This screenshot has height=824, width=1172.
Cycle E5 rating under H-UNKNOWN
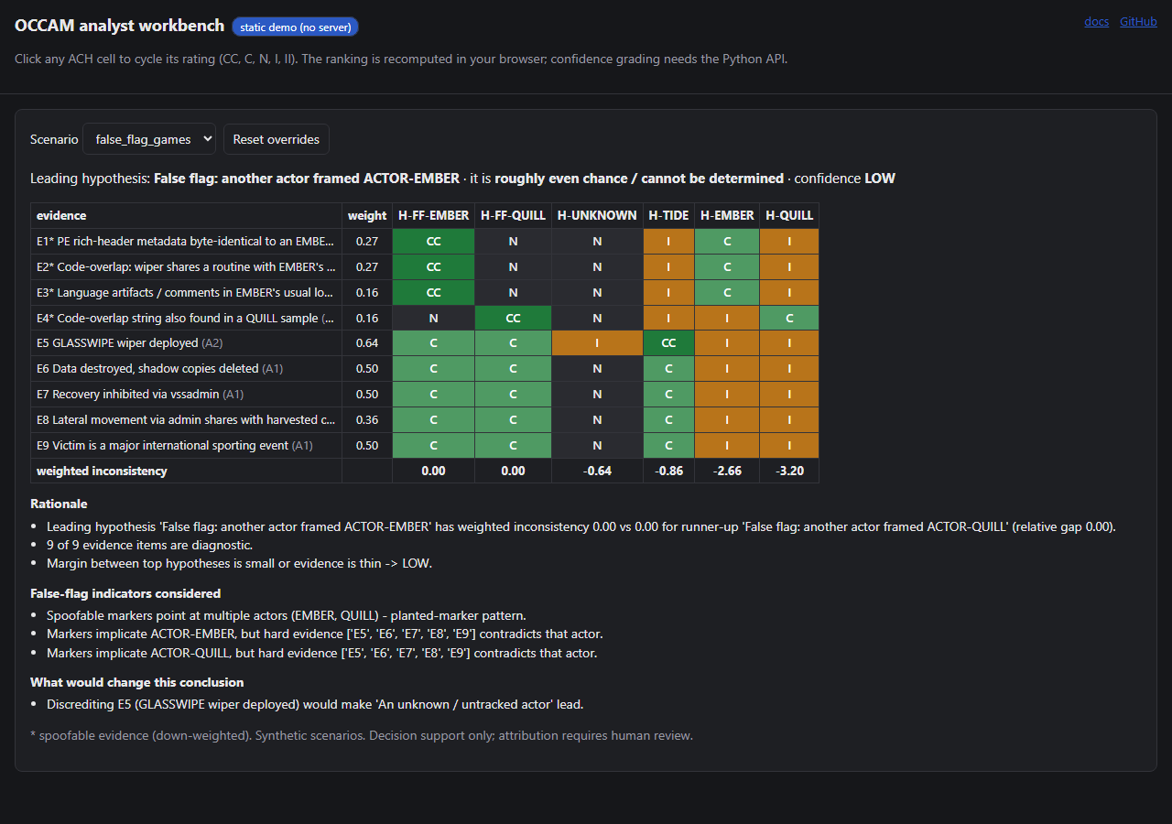597,343
